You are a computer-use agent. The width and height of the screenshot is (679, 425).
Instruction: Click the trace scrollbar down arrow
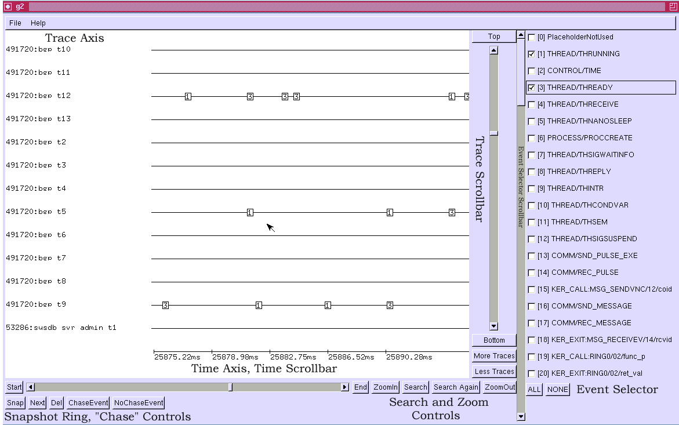pos(493,326)
